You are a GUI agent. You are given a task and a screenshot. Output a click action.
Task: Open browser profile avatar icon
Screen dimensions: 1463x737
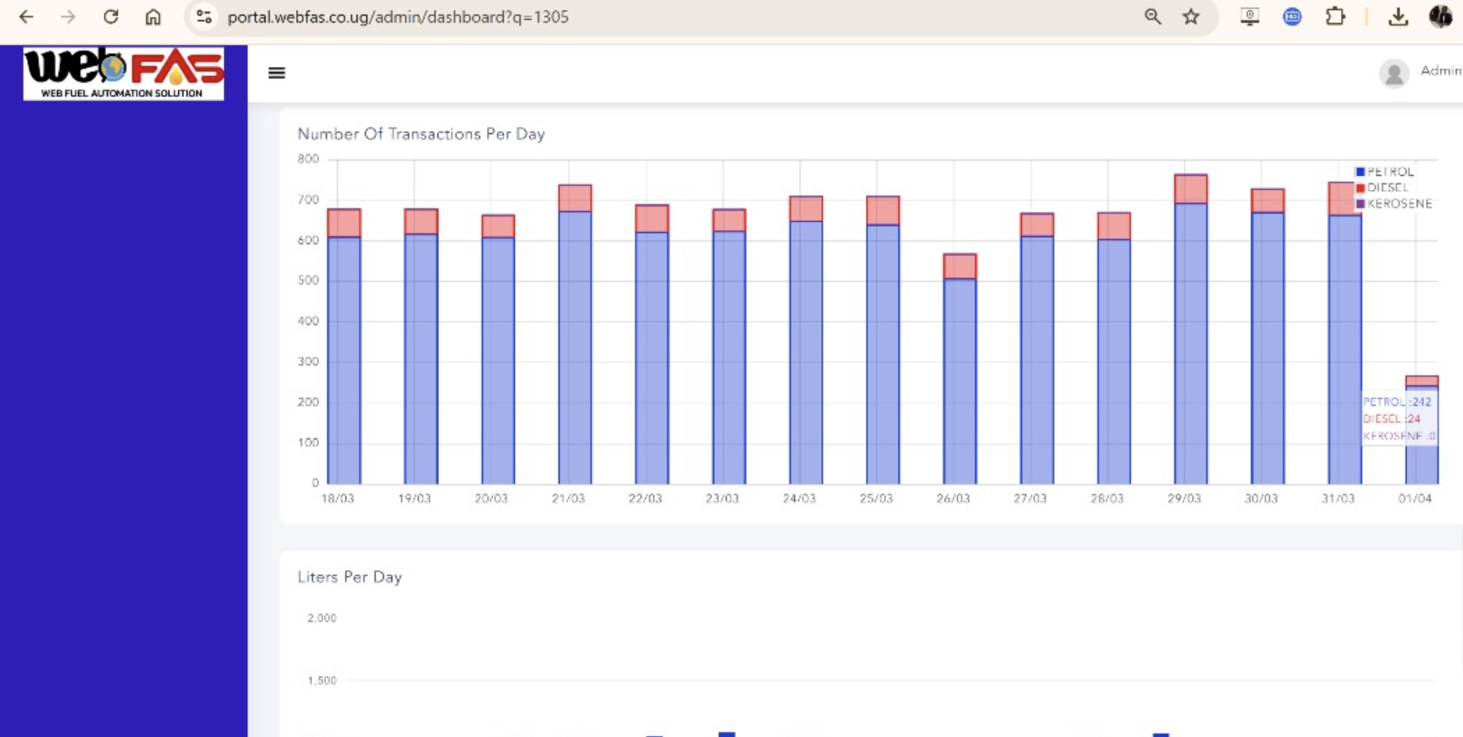[x=1440, y=17]
